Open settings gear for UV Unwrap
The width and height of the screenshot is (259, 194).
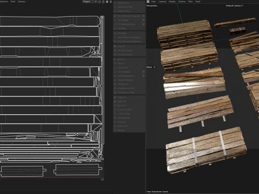pos(144,20)
